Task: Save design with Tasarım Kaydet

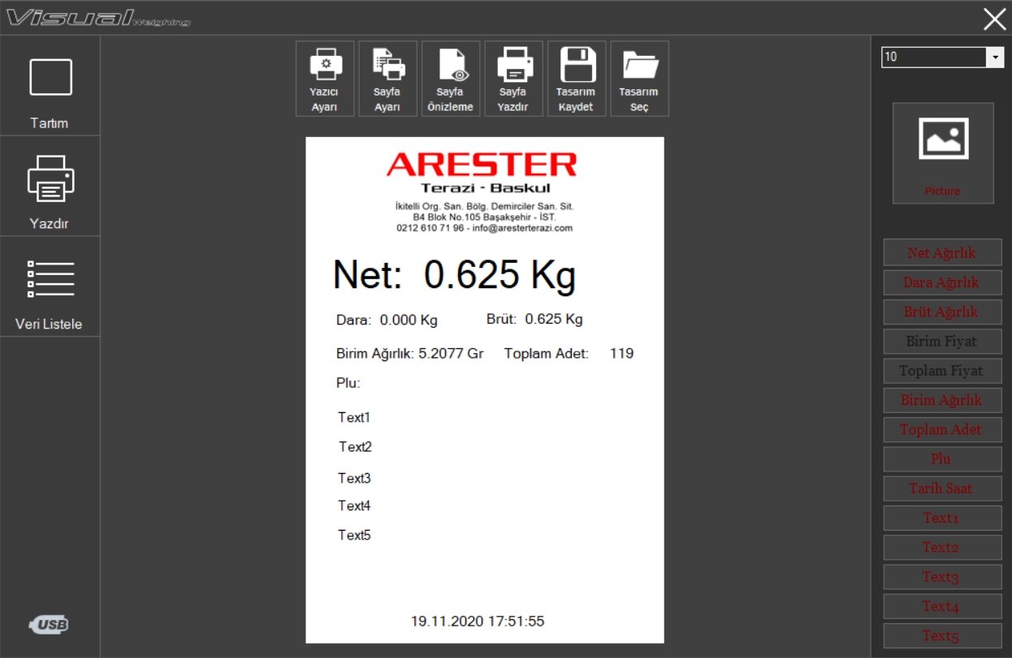Action: point(577,79)
